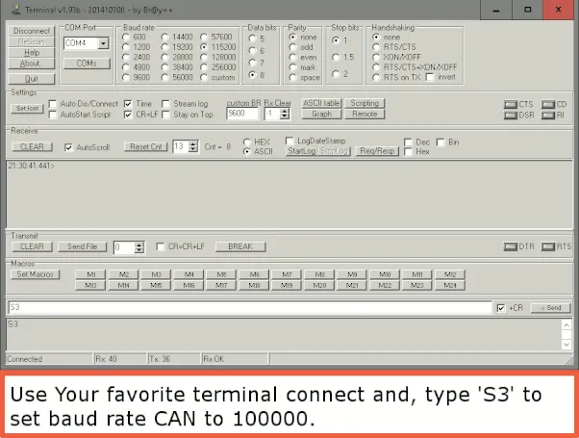This screenshot has width=579, height=438.
Task: Click the command input field containing S3
Action: click(250, 307)
